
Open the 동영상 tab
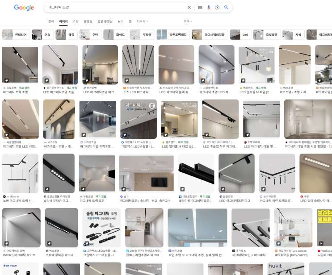[x=88, y=21]
